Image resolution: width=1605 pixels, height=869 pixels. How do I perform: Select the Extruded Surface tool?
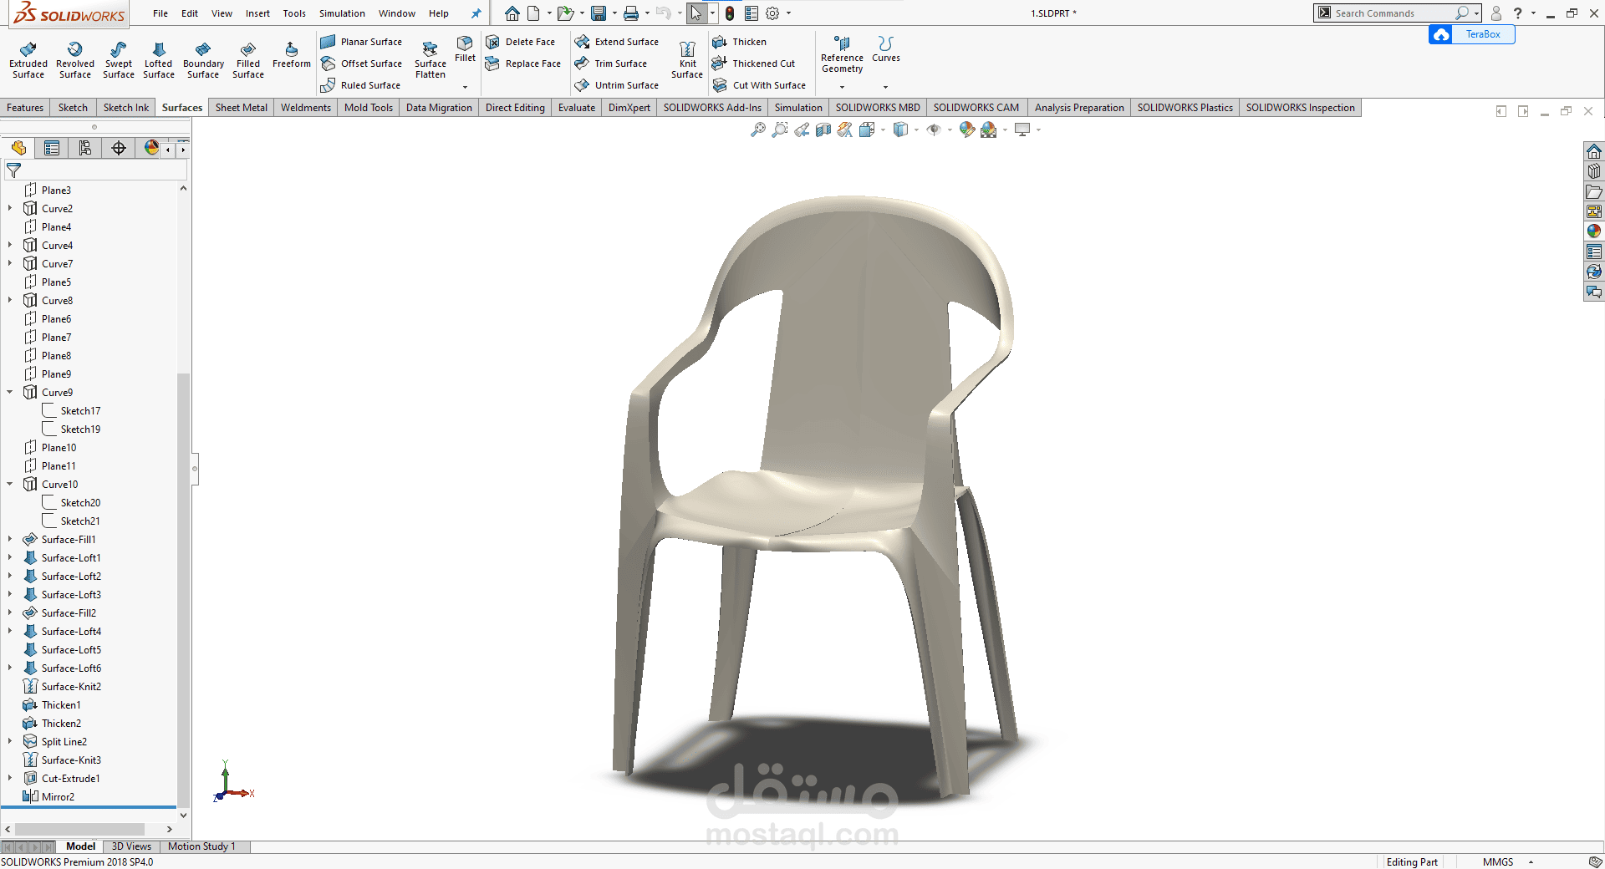point(28,60)
